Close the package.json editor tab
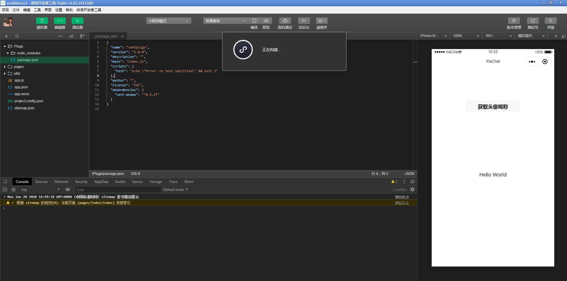The width and height of the screenshot is (567, 281). pyautogui.click(x=122, y=36)
